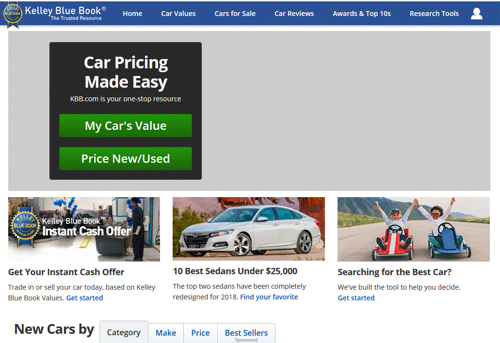The image size is (500, 343).
Task: Click the Kelley Blue Book title text
Action: click(x=65, y=11)
